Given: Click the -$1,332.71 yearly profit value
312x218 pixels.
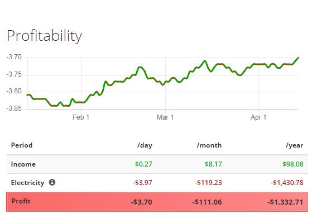Looking at the screenshot, I should click(285, 202).
